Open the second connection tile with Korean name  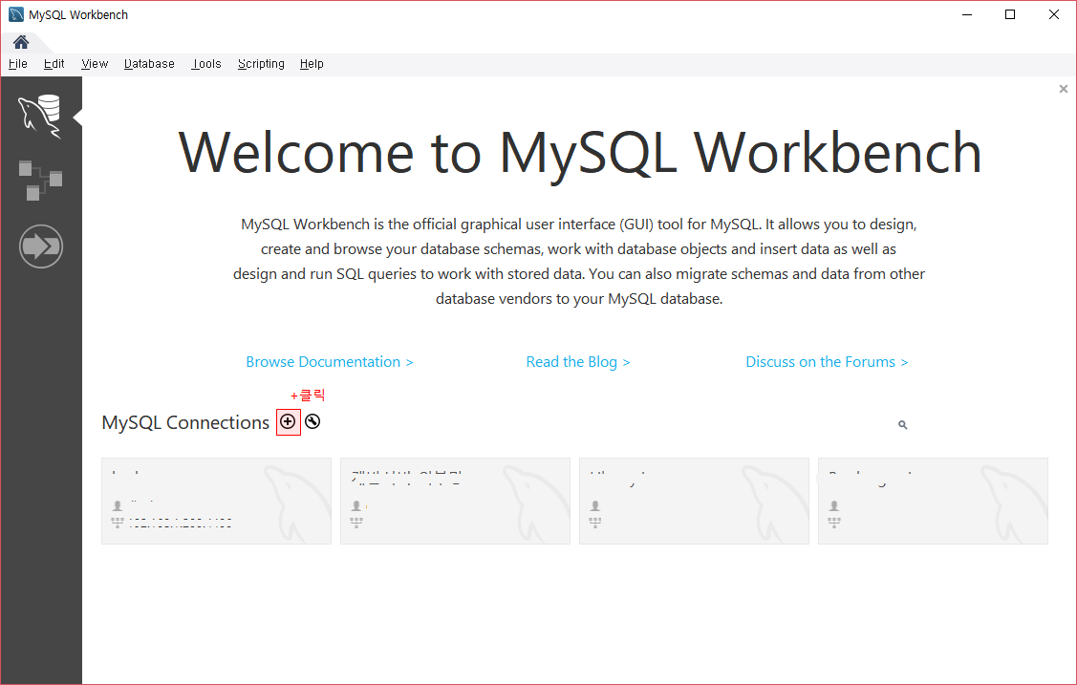[x=456, y=501]
